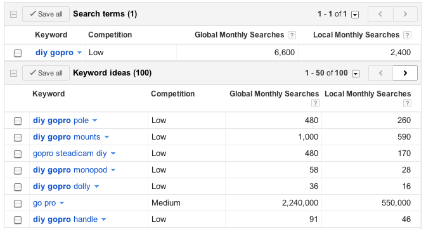Open the dropdown arrow next to diy gopro
The height and width of the screenshot is (229, 426).
click(x=79, y=53)
